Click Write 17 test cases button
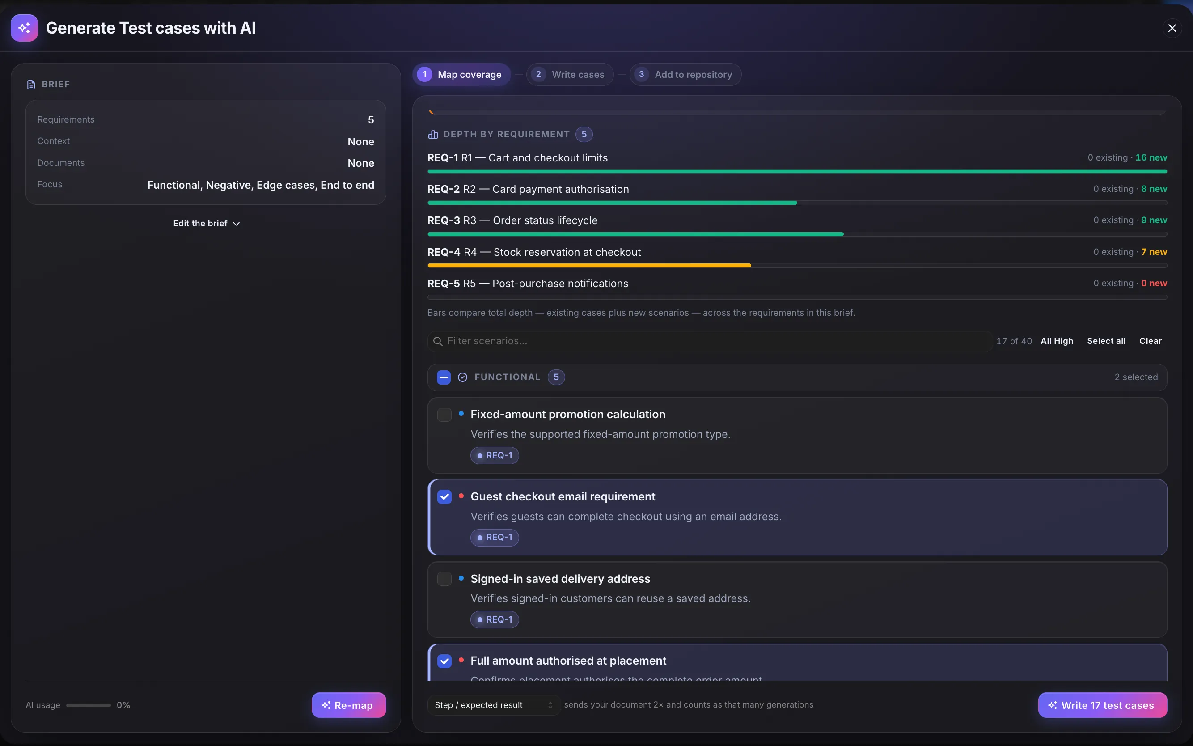The height and width of the screenshot is (746, 1193). tap(1102, 705)
